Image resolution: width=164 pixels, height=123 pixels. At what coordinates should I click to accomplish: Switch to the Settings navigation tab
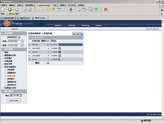pyautogui.click(x=72, y=25)
